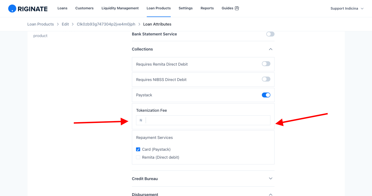Turn on Requires Remita Direct Debit
Viewport: 372px width, 196px height.
(266, 64)
